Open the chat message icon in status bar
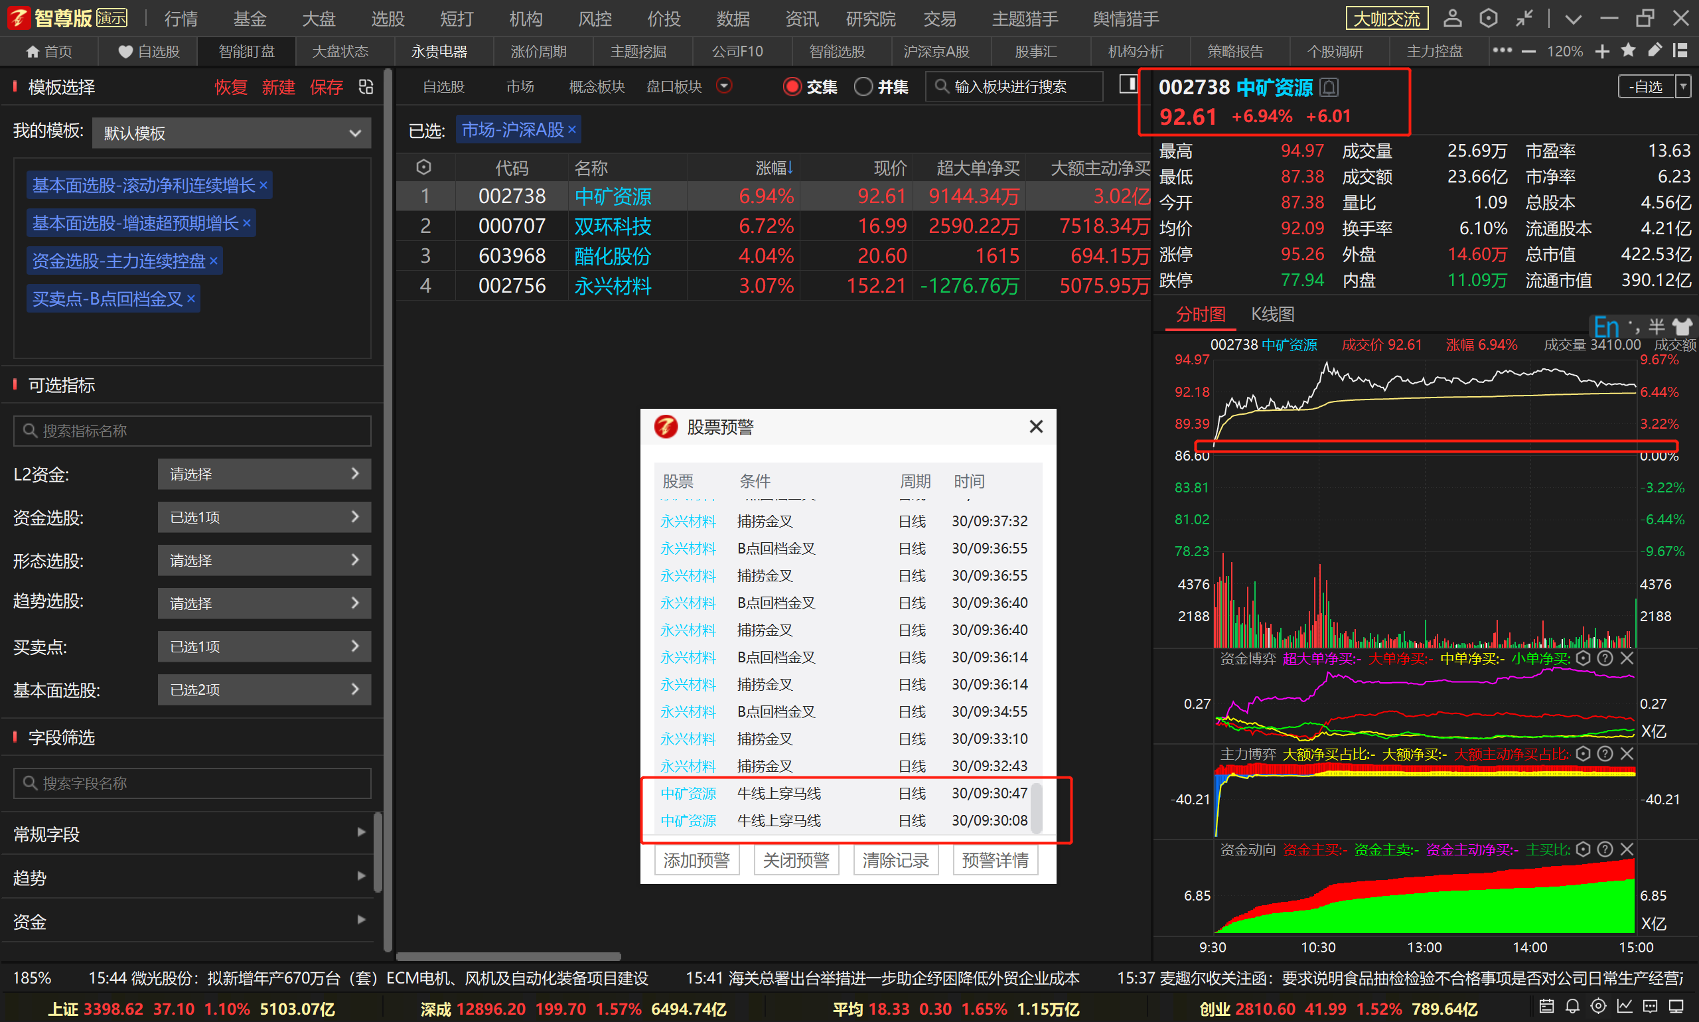This screenshot has height=1022, width=1699. click(1650, 1007)
